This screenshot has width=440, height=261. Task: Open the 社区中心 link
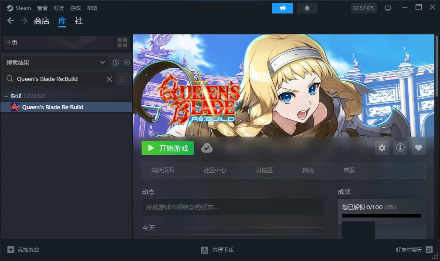215,170
